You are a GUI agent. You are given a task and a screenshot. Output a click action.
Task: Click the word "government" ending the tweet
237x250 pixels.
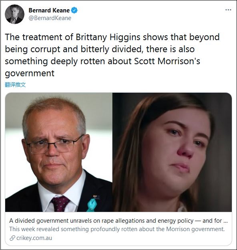point(30,74)
